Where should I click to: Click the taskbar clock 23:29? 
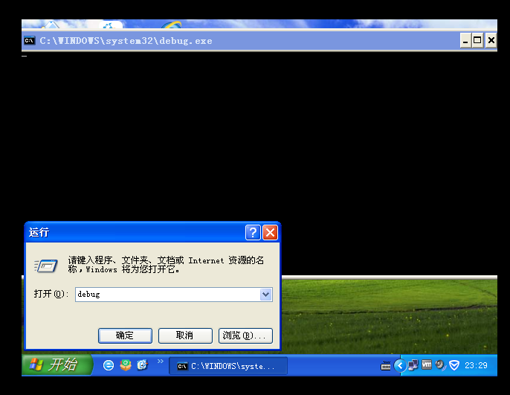(476, 366)
